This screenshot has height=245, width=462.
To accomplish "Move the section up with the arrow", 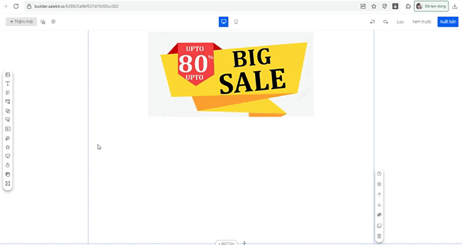I will point(379,194).
